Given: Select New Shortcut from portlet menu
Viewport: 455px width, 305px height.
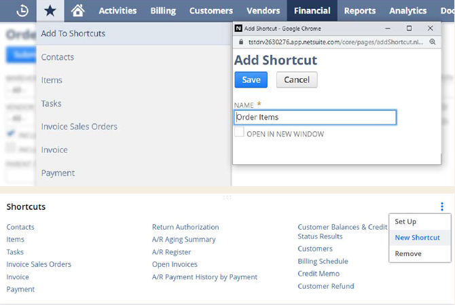Looking at the screenshot, I should click(x=417, y=238).
